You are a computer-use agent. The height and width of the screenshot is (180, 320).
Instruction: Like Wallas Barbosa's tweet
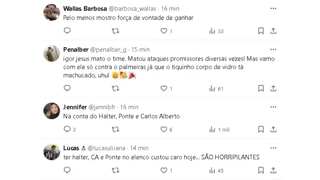click(x=164, y=31)
